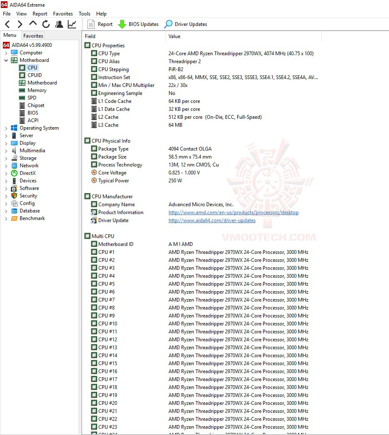Expand the Server tree node
The height and width of the screenshot is (435, 389).
[x=6, y=136]
